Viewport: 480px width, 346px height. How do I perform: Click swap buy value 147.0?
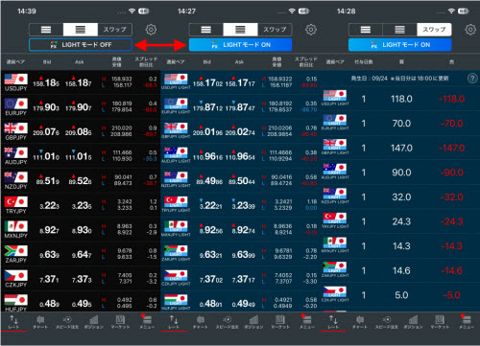[401, 148]
